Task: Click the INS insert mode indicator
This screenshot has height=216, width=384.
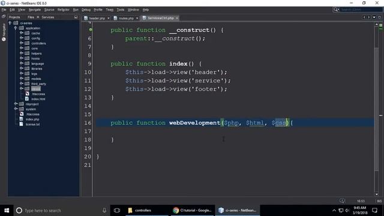Action: pyautogui.click(x=379, y=201)
